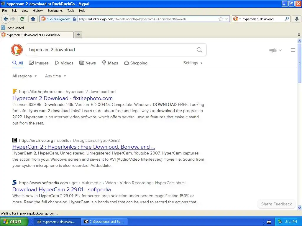Expand the Any time filter
The image size is (302, 226).
point(55,76)
